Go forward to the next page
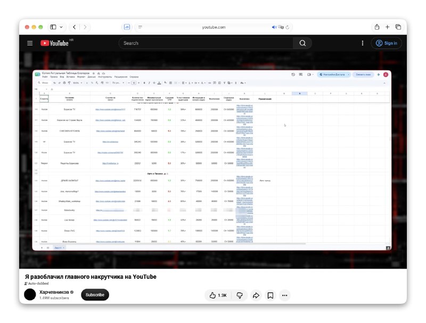The image size is (426, 323). 85,27
